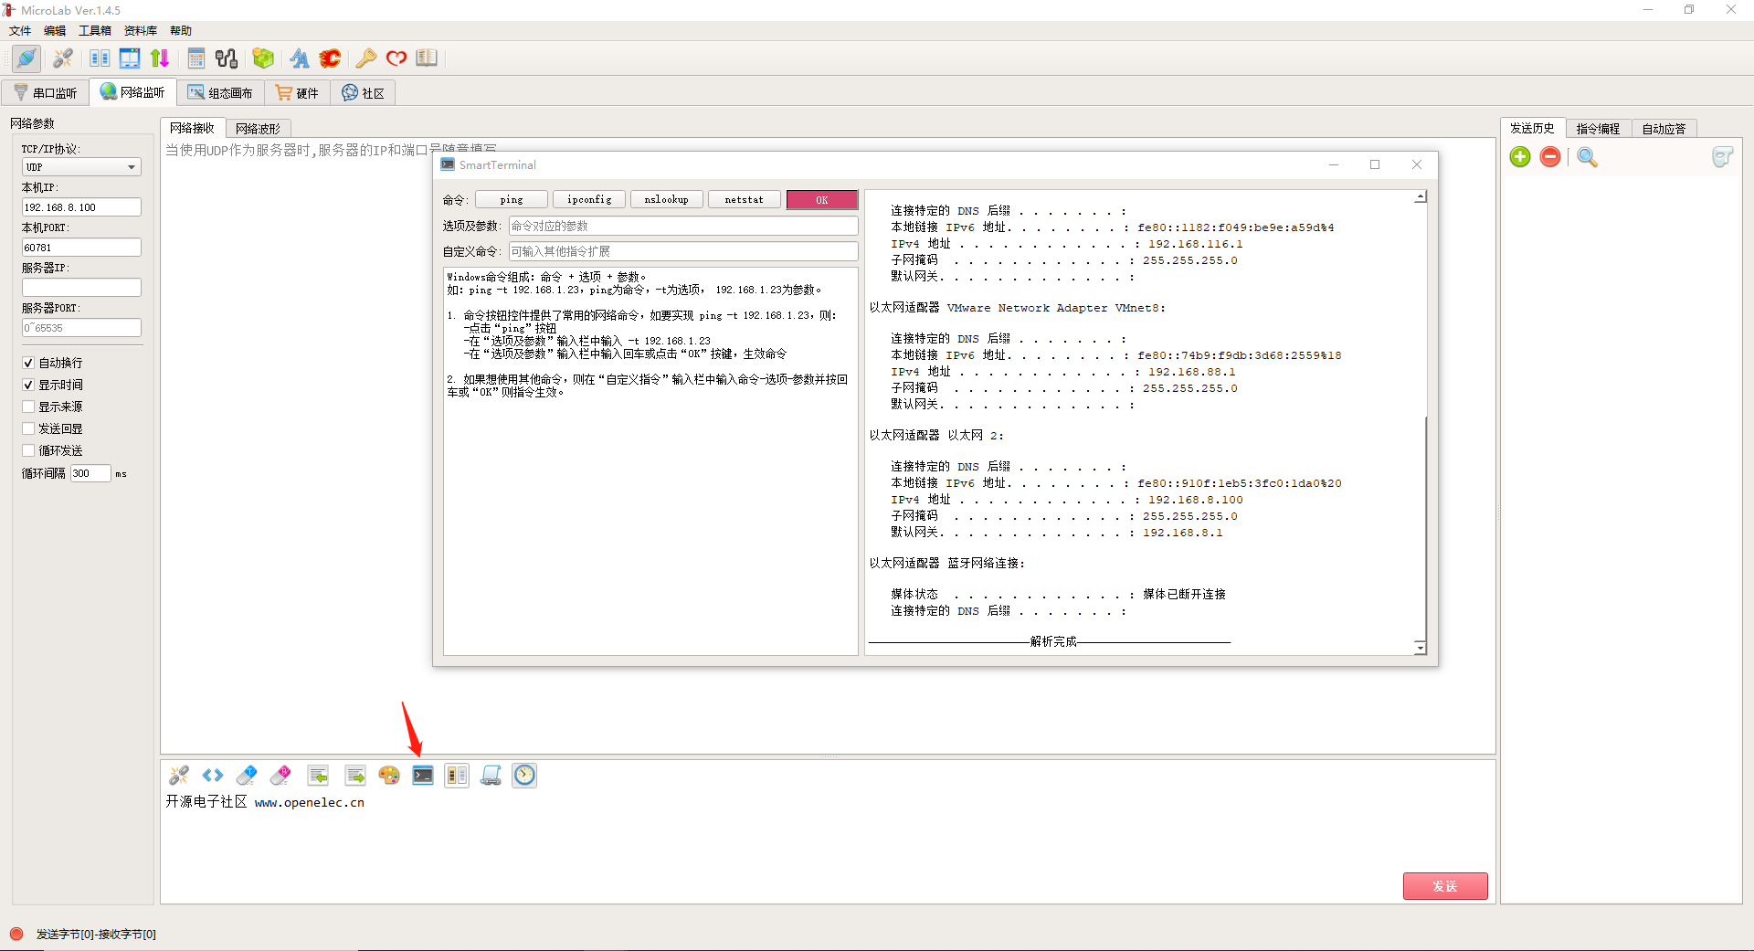
Task: Click the green cube package icon
Action: click(263, 58)
